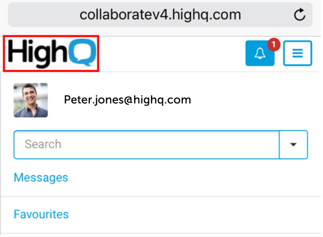Click the HighQ logo
The height and width of the screenshot is (237, 323).
click(51, 54)
